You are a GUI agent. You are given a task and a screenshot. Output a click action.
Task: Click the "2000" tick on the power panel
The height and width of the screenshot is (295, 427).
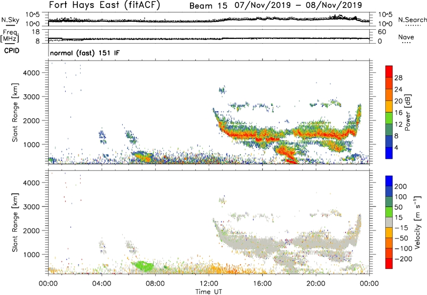click(31, 120)
